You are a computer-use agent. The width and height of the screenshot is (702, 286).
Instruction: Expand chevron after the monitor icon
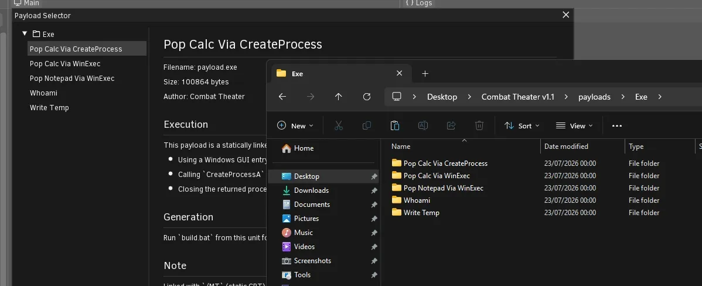414,97
